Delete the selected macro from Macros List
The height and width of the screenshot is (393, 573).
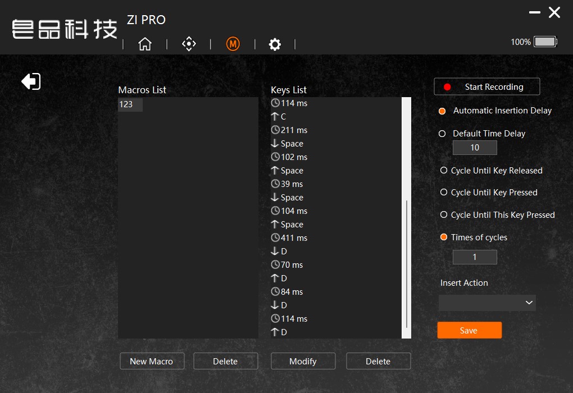(225, 361)
